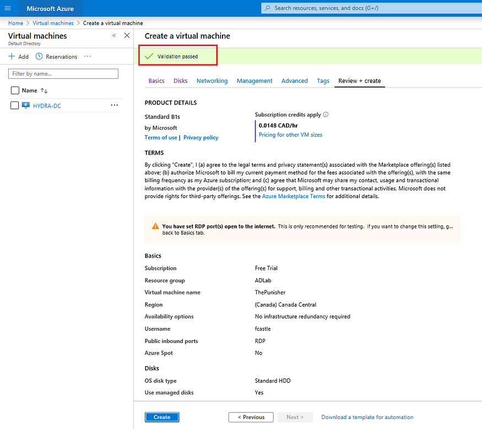Open the ellipsis menu on the HYDRA-DC row
The image size is (482, 429).
114,105
